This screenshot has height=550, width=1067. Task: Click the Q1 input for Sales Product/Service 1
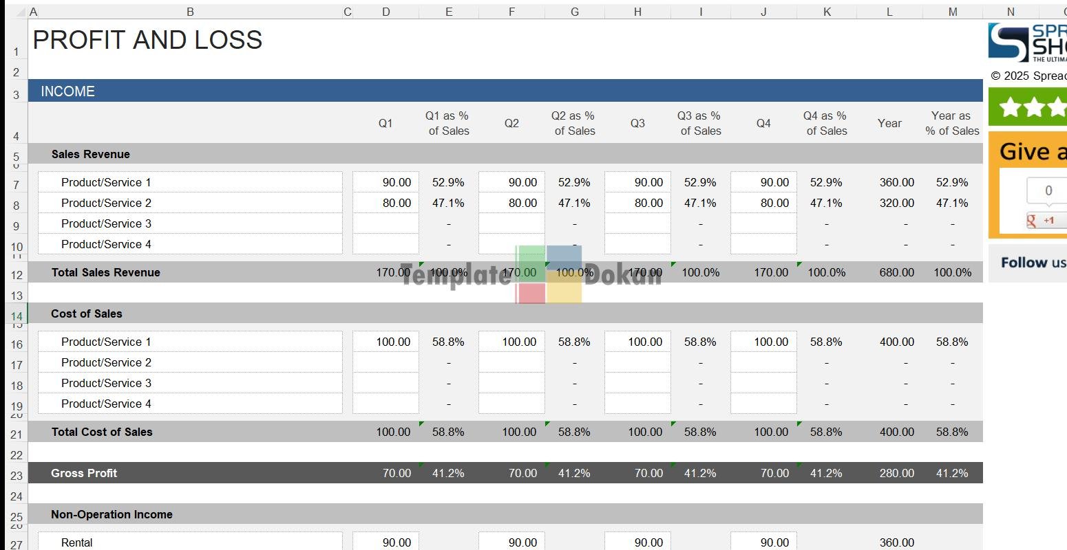click(x=385, y=182)
